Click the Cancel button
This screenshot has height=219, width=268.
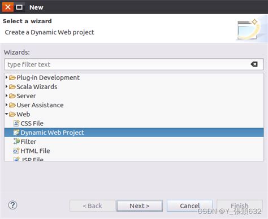point(190,206)
